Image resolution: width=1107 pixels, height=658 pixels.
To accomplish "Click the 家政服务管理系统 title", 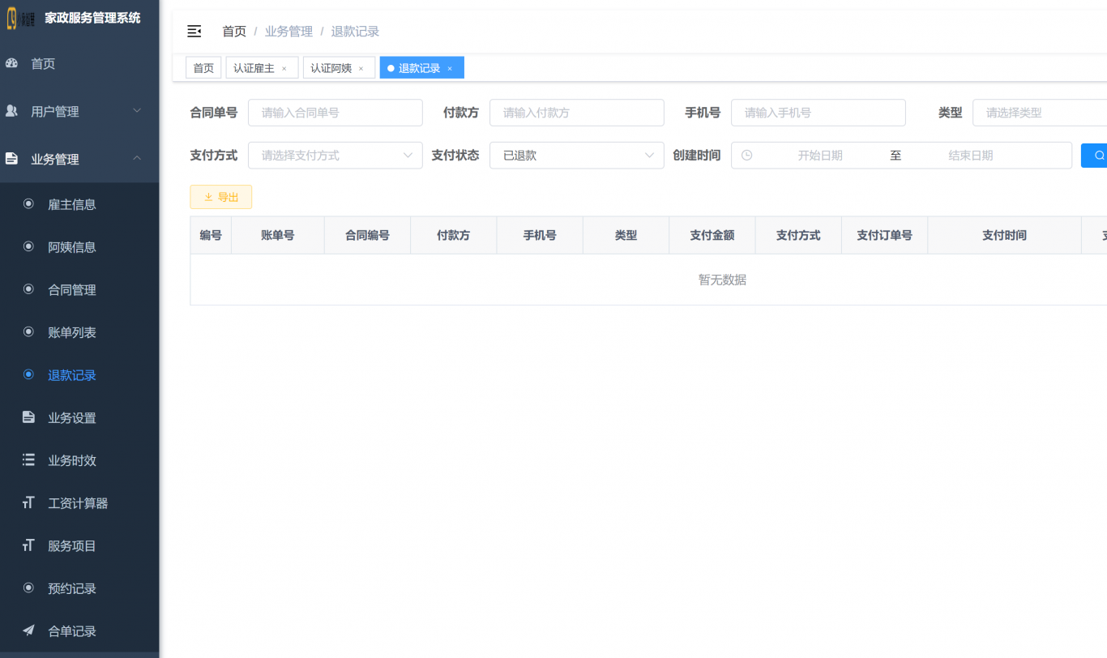I will 92,18.
